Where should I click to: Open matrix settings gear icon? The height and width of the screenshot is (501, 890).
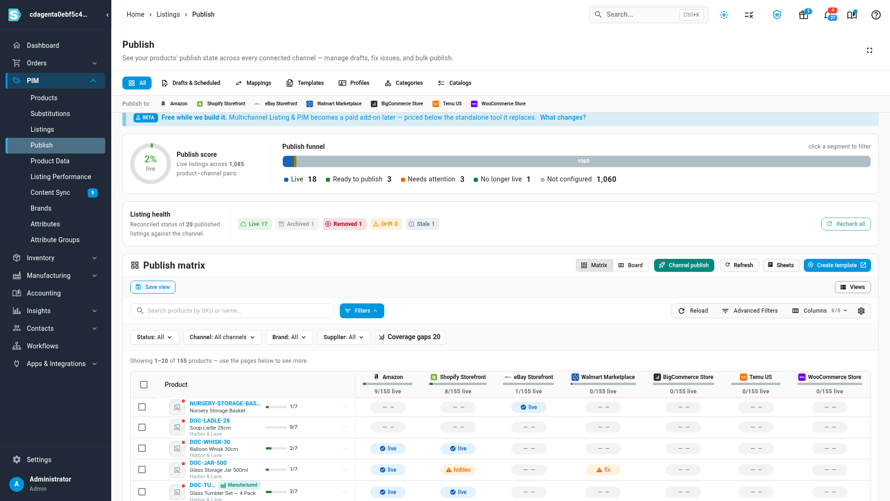point(861,311)
